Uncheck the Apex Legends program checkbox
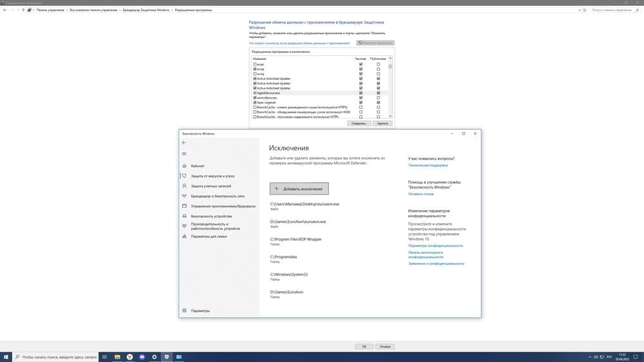644x362 pixels. [255, 102]
